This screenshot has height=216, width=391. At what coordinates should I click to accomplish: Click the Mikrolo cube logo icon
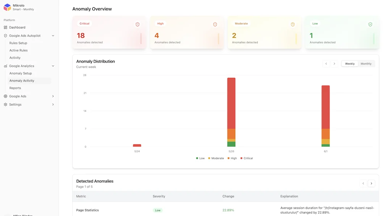click(7, 7)
